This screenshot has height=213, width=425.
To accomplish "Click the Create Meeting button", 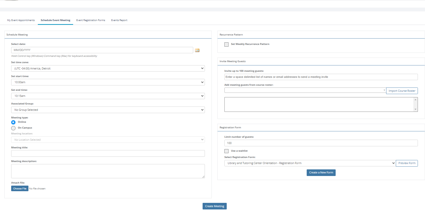I will (x=215, y=206).
